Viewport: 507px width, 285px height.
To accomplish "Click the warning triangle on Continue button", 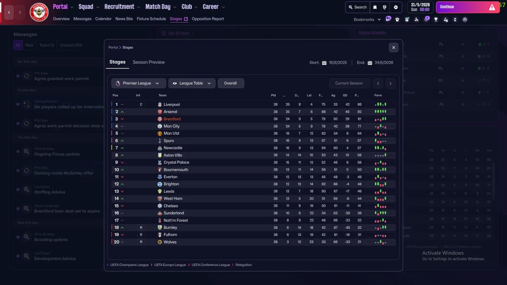I will 492,7.
